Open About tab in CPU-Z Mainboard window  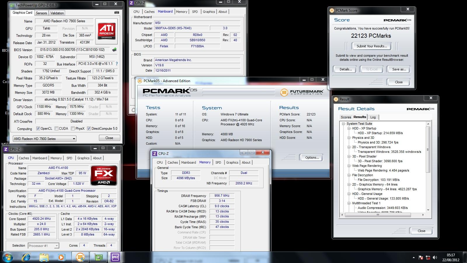(x=223, y=12)
